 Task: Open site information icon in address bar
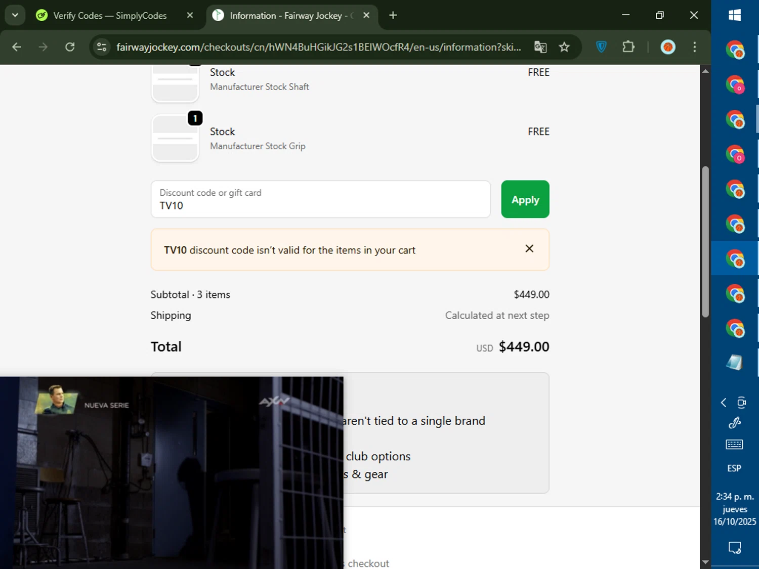[x=102, y=47]
